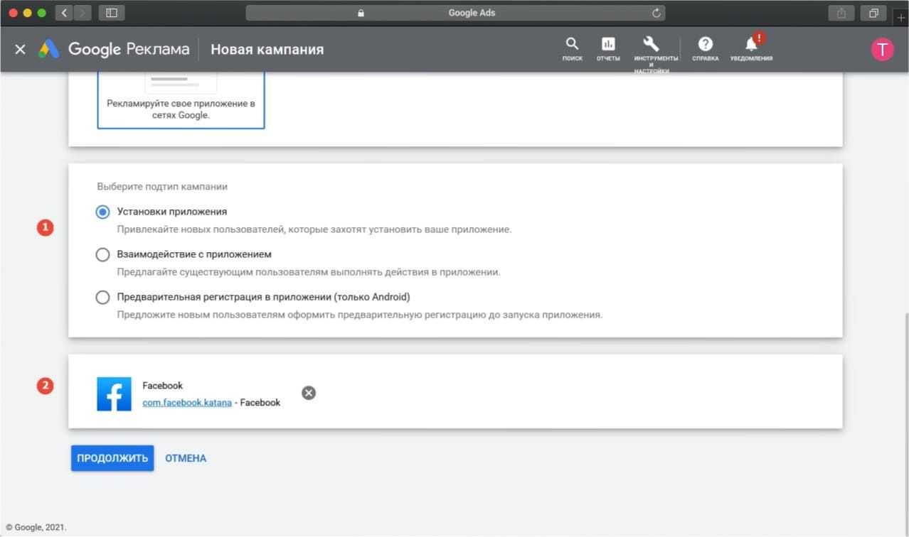Select 'Предварительная регистрация в приложении' radio option
Image resolution: width=909 pixels, height=537 pixels.
[102, 297]
